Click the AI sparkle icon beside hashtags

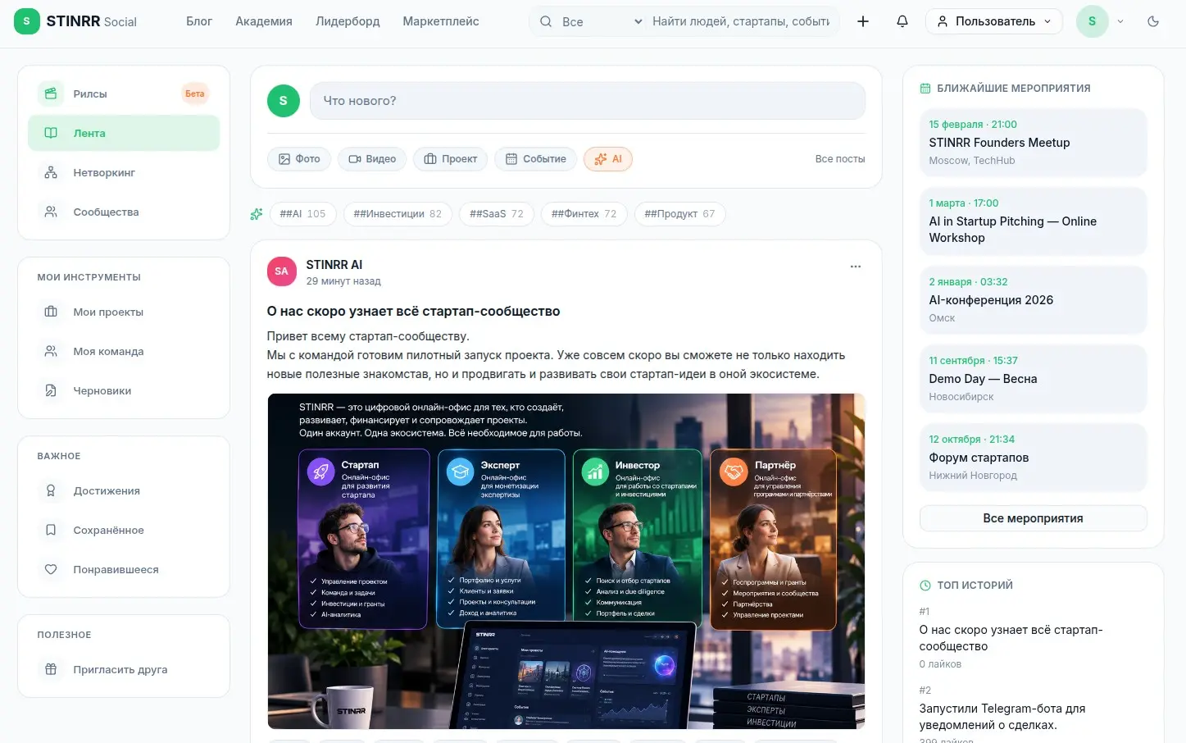pos(257,214)
